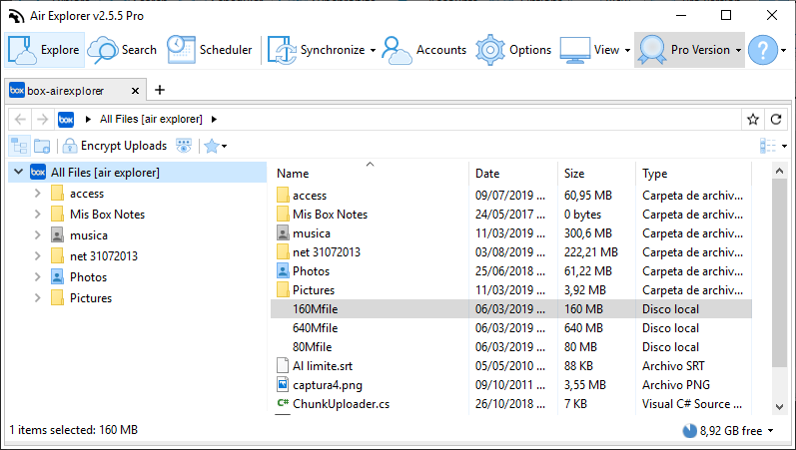Click the Mis Box Notes list row
Screen dimensions: 796x450
click(x=511, y=215)
